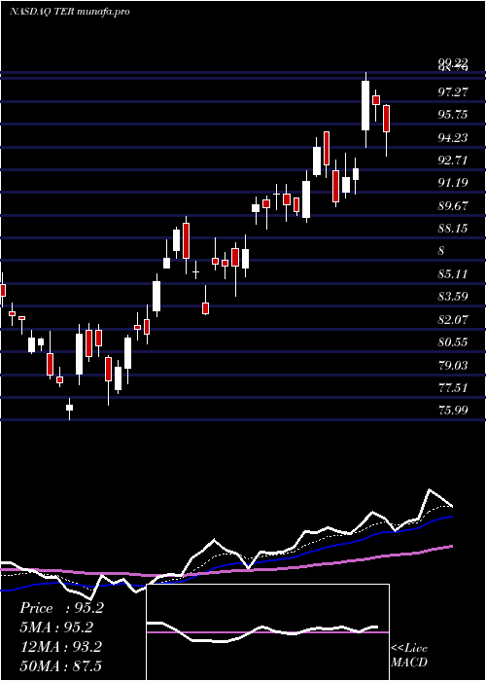Click the <<Live MACD label
This screenshot has height=681, width=486.
pos(409,656)
